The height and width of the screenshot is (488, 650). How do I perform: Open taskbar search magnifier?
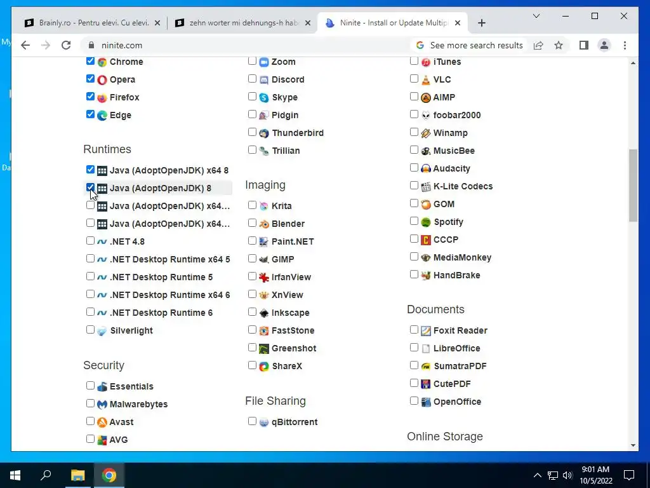pyautogui.click(x=46, y=475)
